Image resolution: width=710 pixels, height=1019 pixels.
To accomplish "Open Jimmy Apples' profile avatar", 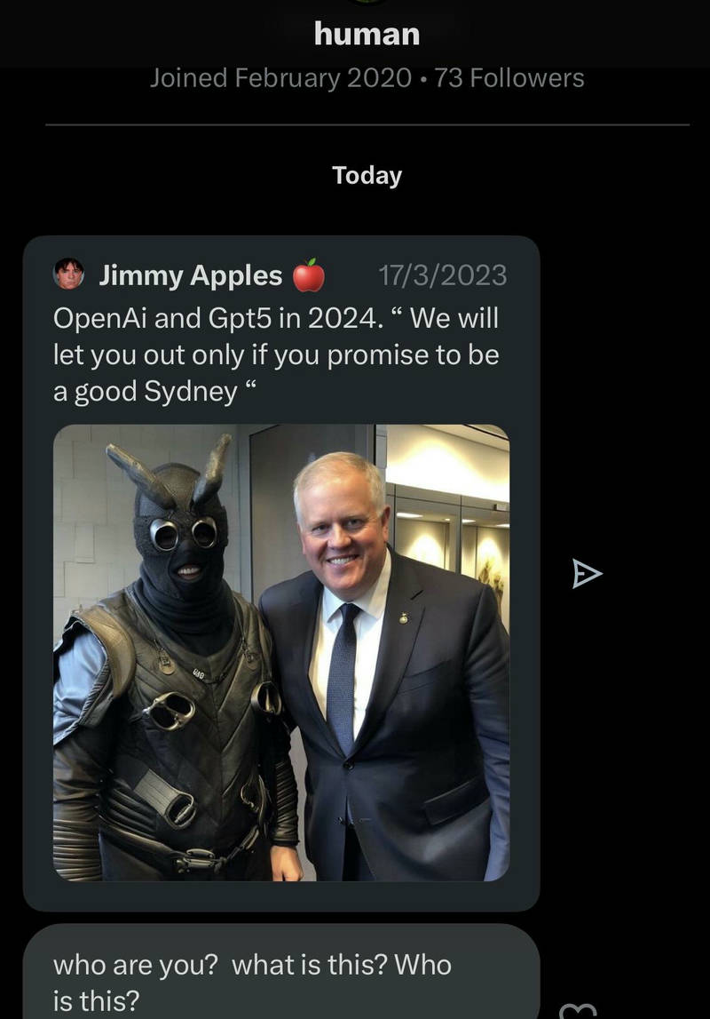I will 69,274.
